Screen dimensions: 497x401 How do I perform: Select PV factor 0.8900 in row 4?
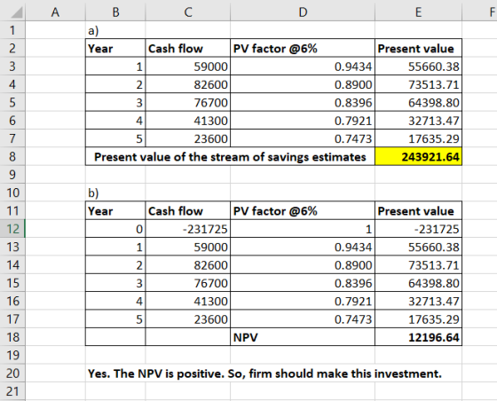tap(303, 84)
